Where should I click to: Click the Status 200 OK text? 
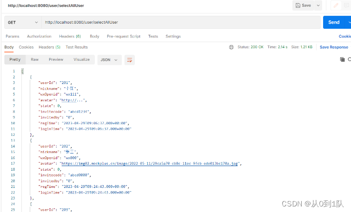(251, 47)
